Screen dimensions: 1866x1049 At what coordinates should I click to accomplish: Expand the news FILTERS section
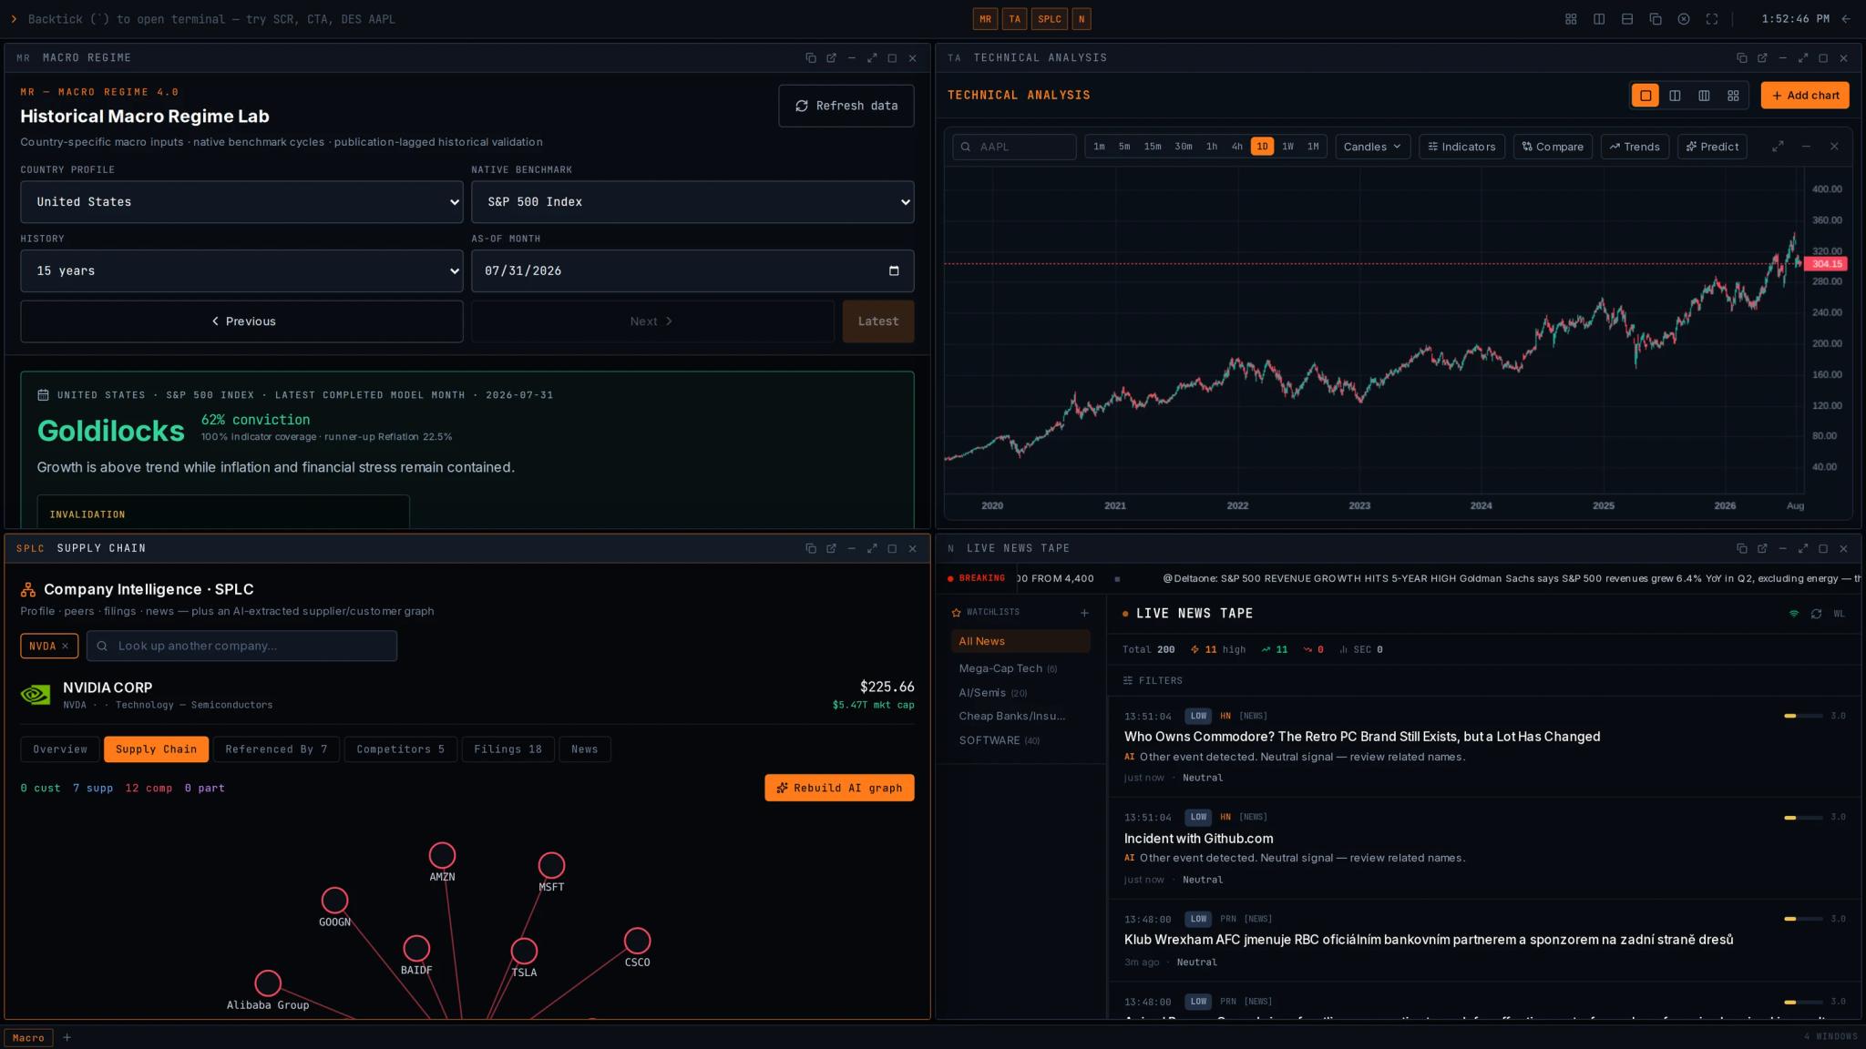tap(1153, 681)
